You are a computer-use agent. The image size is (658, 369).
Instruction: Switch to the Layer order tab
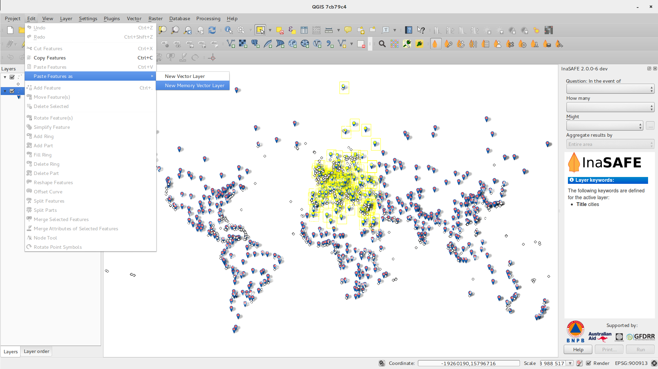(36, 351)
